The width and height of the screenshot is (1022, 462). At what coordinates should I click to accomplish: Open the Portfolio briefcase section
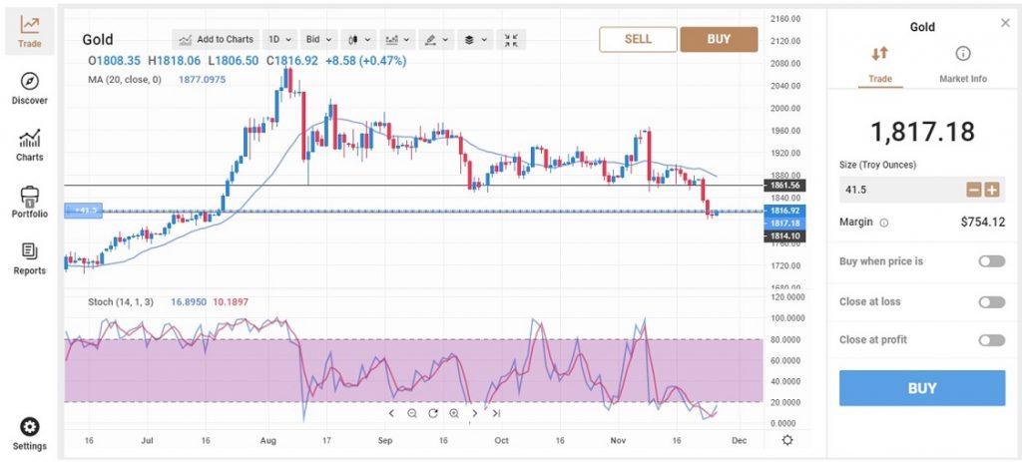(x=29, y=202)
